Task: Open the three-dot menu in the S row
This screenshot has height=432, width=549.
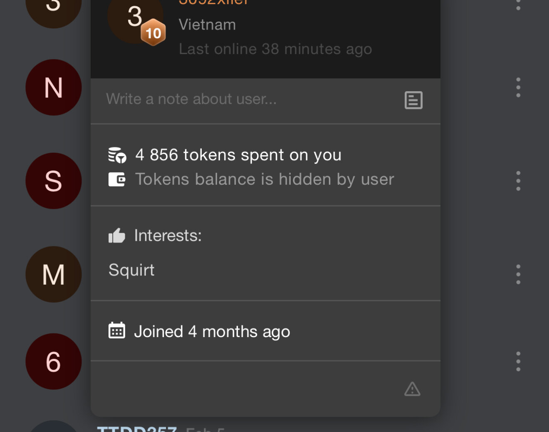Action: click(x=518, y=181)
